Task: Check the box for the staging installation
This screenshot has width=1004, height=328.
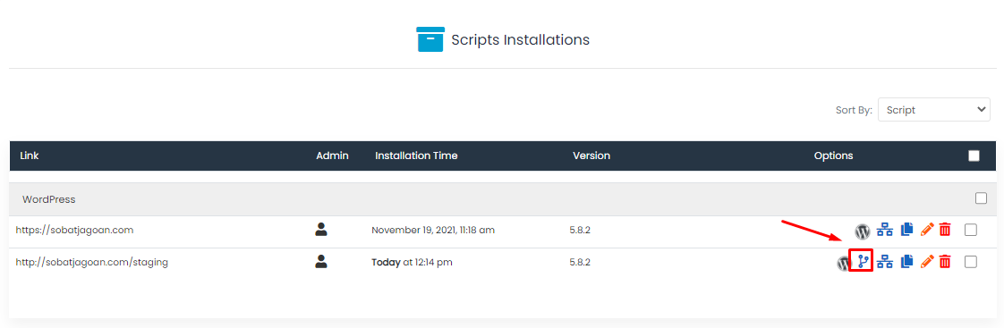Action: [971, 262]
